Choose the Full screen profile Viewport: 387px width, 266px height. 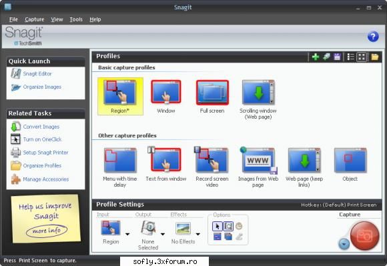click(x=212, y=97)
